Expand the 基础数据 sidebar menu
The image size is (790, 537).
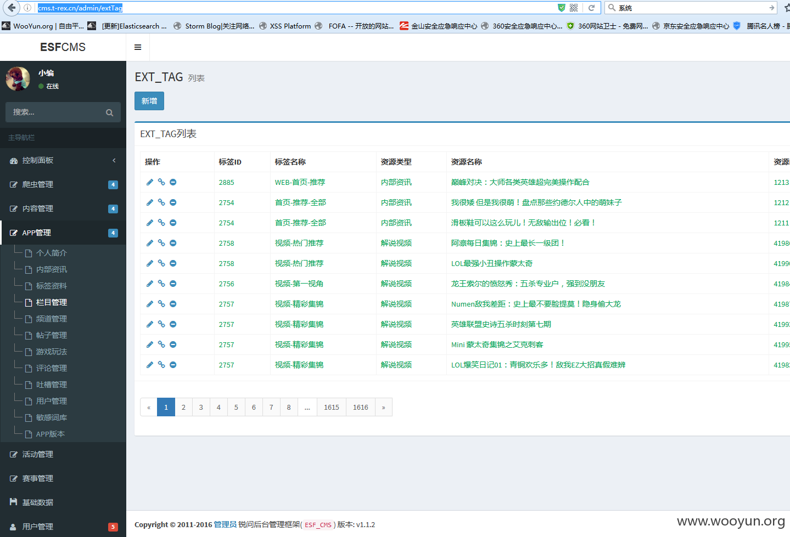(x=63, y=502)
